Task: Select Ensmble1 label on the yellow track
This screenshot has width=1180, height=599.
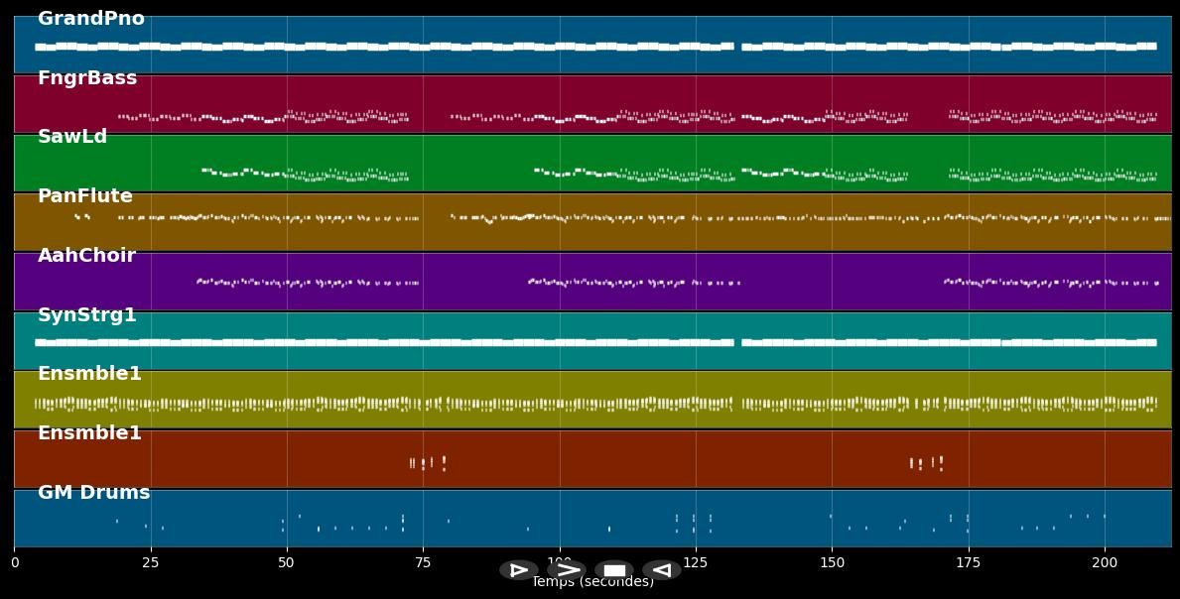Action: pyautogui.click(x=89, y=374)
